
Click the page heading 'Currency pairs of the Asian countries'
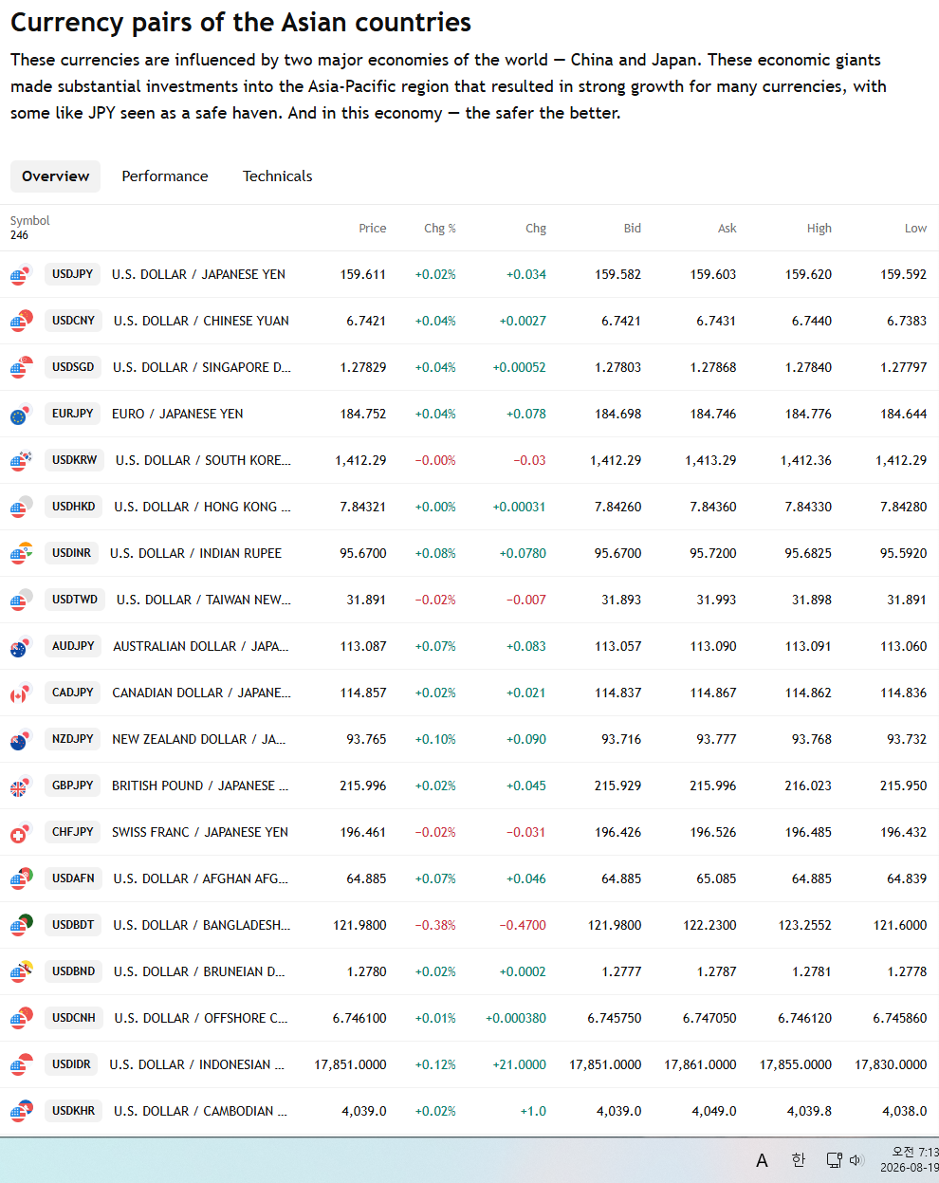(241, 23)
